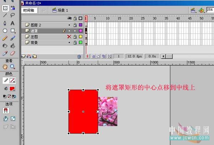Image resolution: width=214 pixels, height=145 pixels.
Task: Show the hidden 左图 layer
Action: tap(69, 37)
